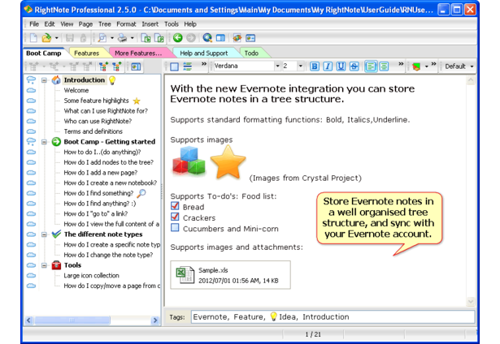Open the Sample.xls attachment
The image size is (500, 344).
[x=230, y=275]
